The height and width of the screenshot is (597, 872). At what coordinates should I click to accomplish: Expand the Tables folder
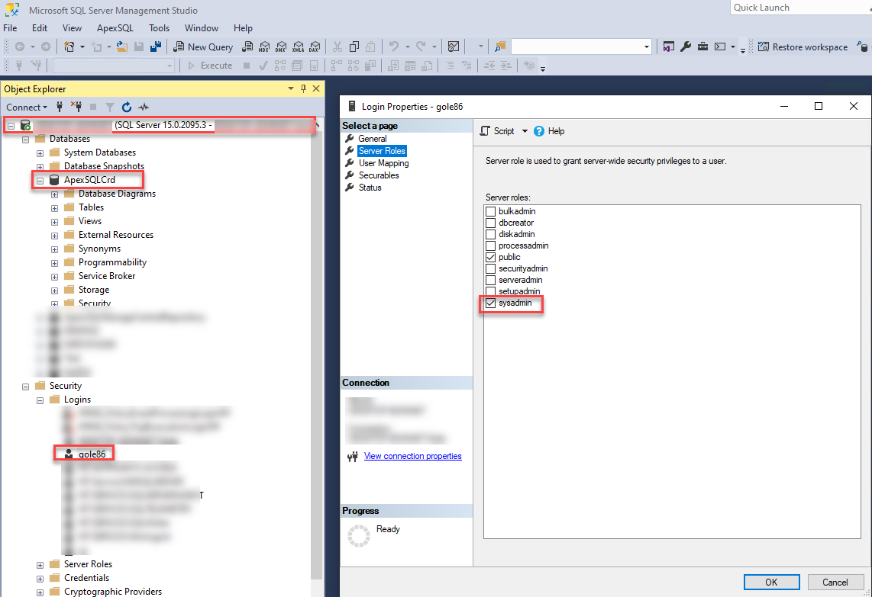54,208
